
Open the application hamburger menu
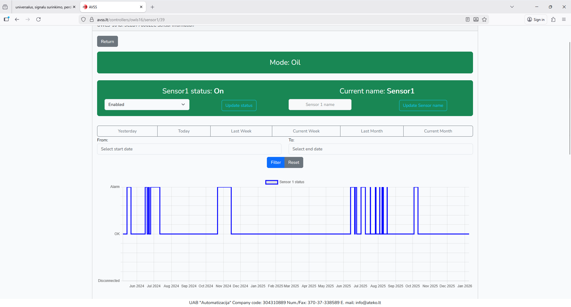pos(564,19)
